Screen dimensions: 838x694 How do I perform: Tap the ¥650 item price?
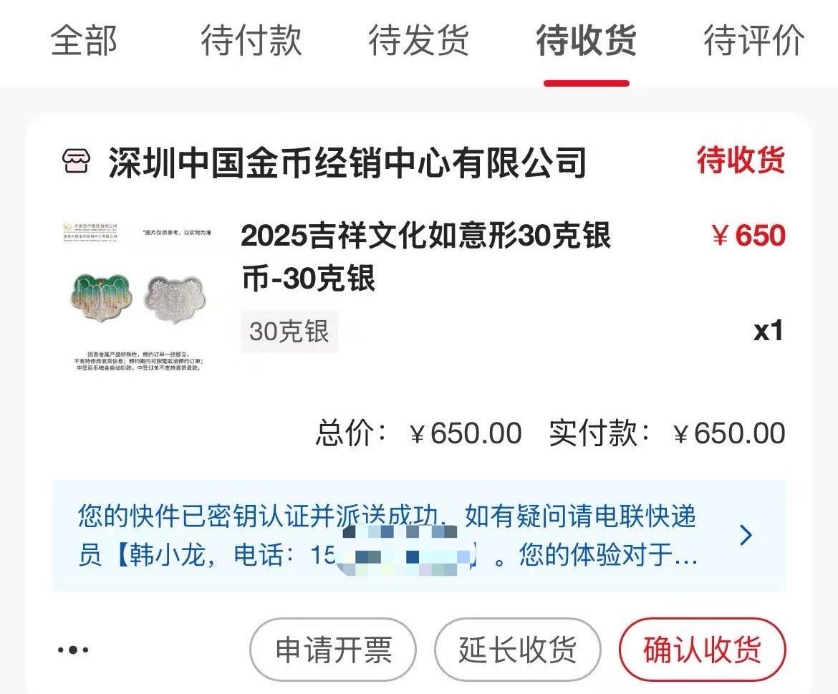(748, 235)
